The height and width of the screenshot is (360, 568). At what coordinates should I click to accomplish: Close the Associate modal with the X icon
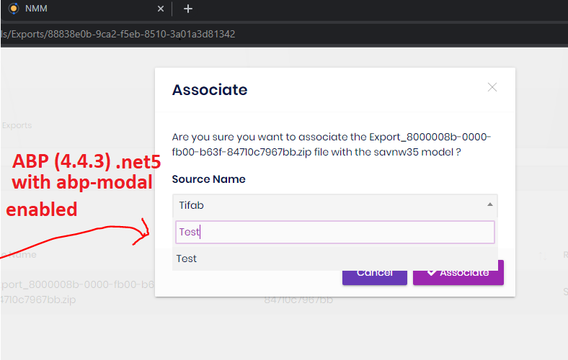coord(492,88)
